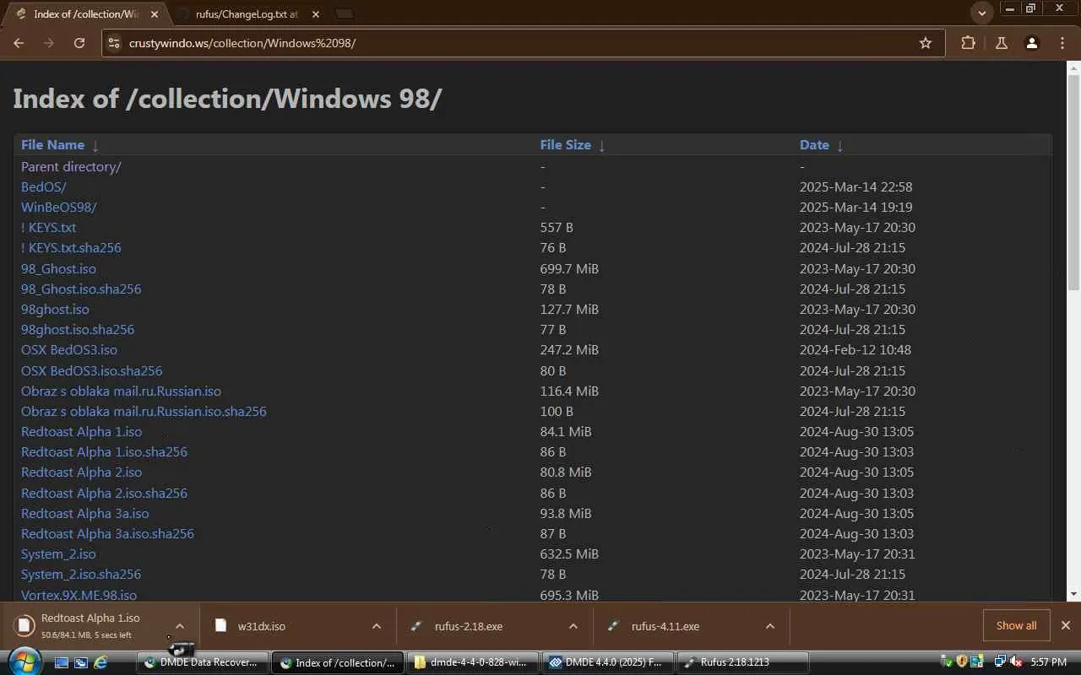This screenshot has height=675, width=1081.
Task: Click the File Size descending arrow
Action: [x=601, y=146]
